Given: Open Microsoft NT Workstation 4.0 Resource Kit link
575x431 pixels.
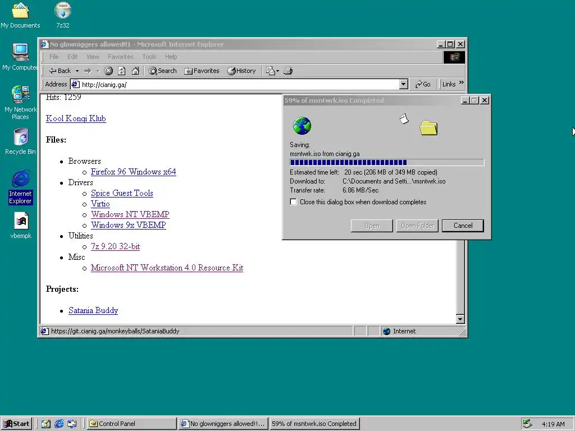Looking at the screenshot, I should [x=167, y=268].
